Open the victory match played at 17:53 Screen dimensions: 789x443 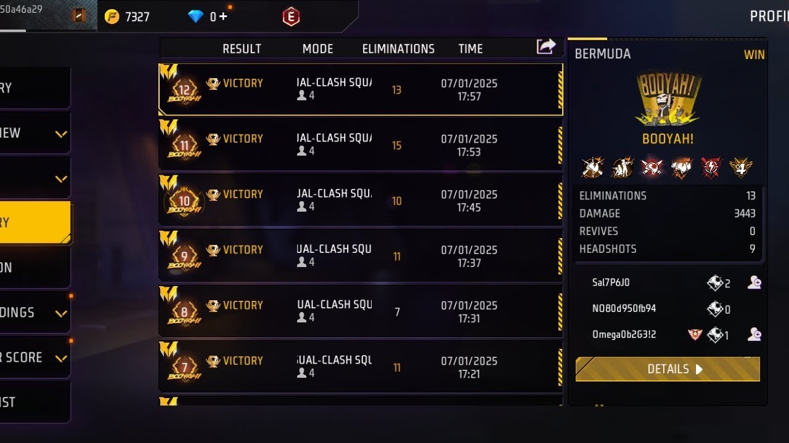pos(361,145)
